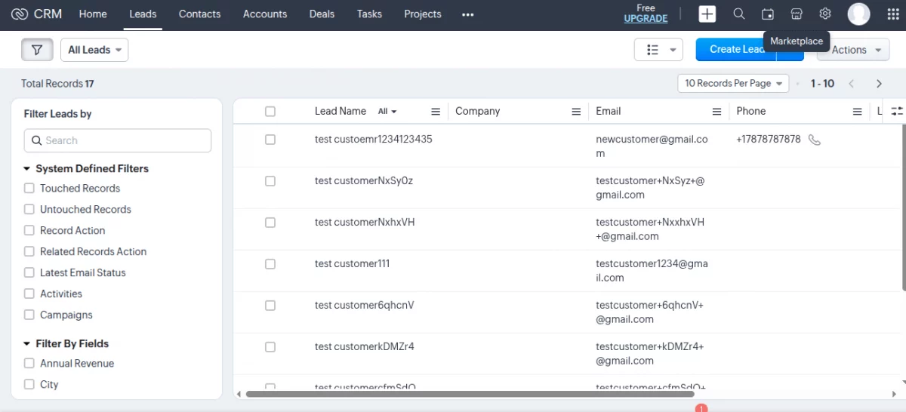This screenshot has width=906, height=412.
Task: Click the plus quick-create icon
Action: point(707,14)
